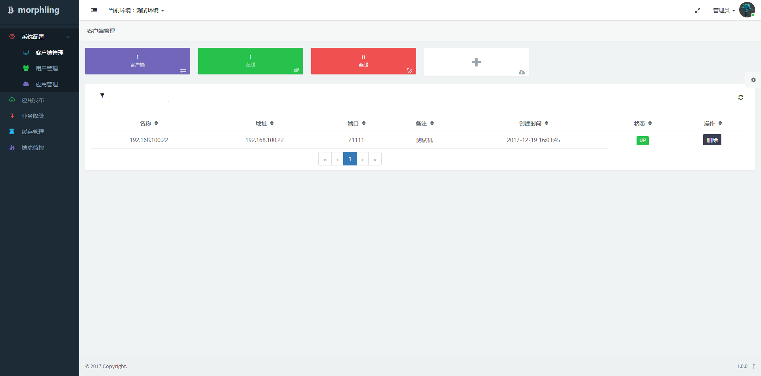Click the 测试机 remark link
The width and height of the screenshot is (761, 376).
tap(424, 140)
